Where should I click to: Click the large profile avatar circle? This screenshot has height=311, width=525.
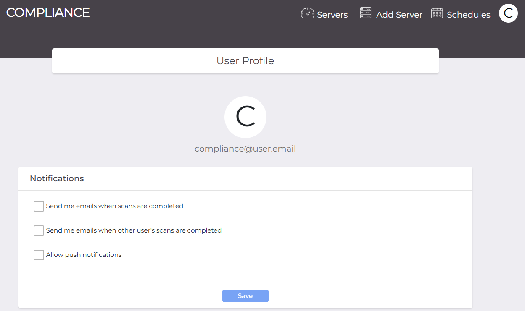coord(245,117)
